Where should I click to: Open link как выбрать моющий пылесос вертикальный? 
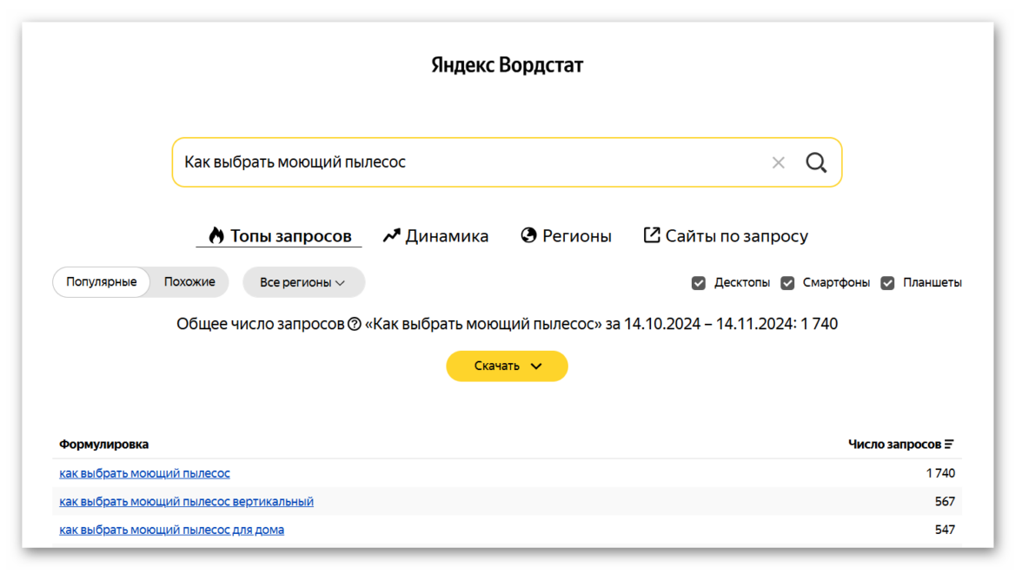[186, 502]
